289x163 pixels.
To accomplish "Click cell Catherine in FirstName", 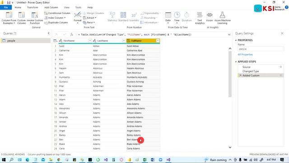I will tap(75, 50).
